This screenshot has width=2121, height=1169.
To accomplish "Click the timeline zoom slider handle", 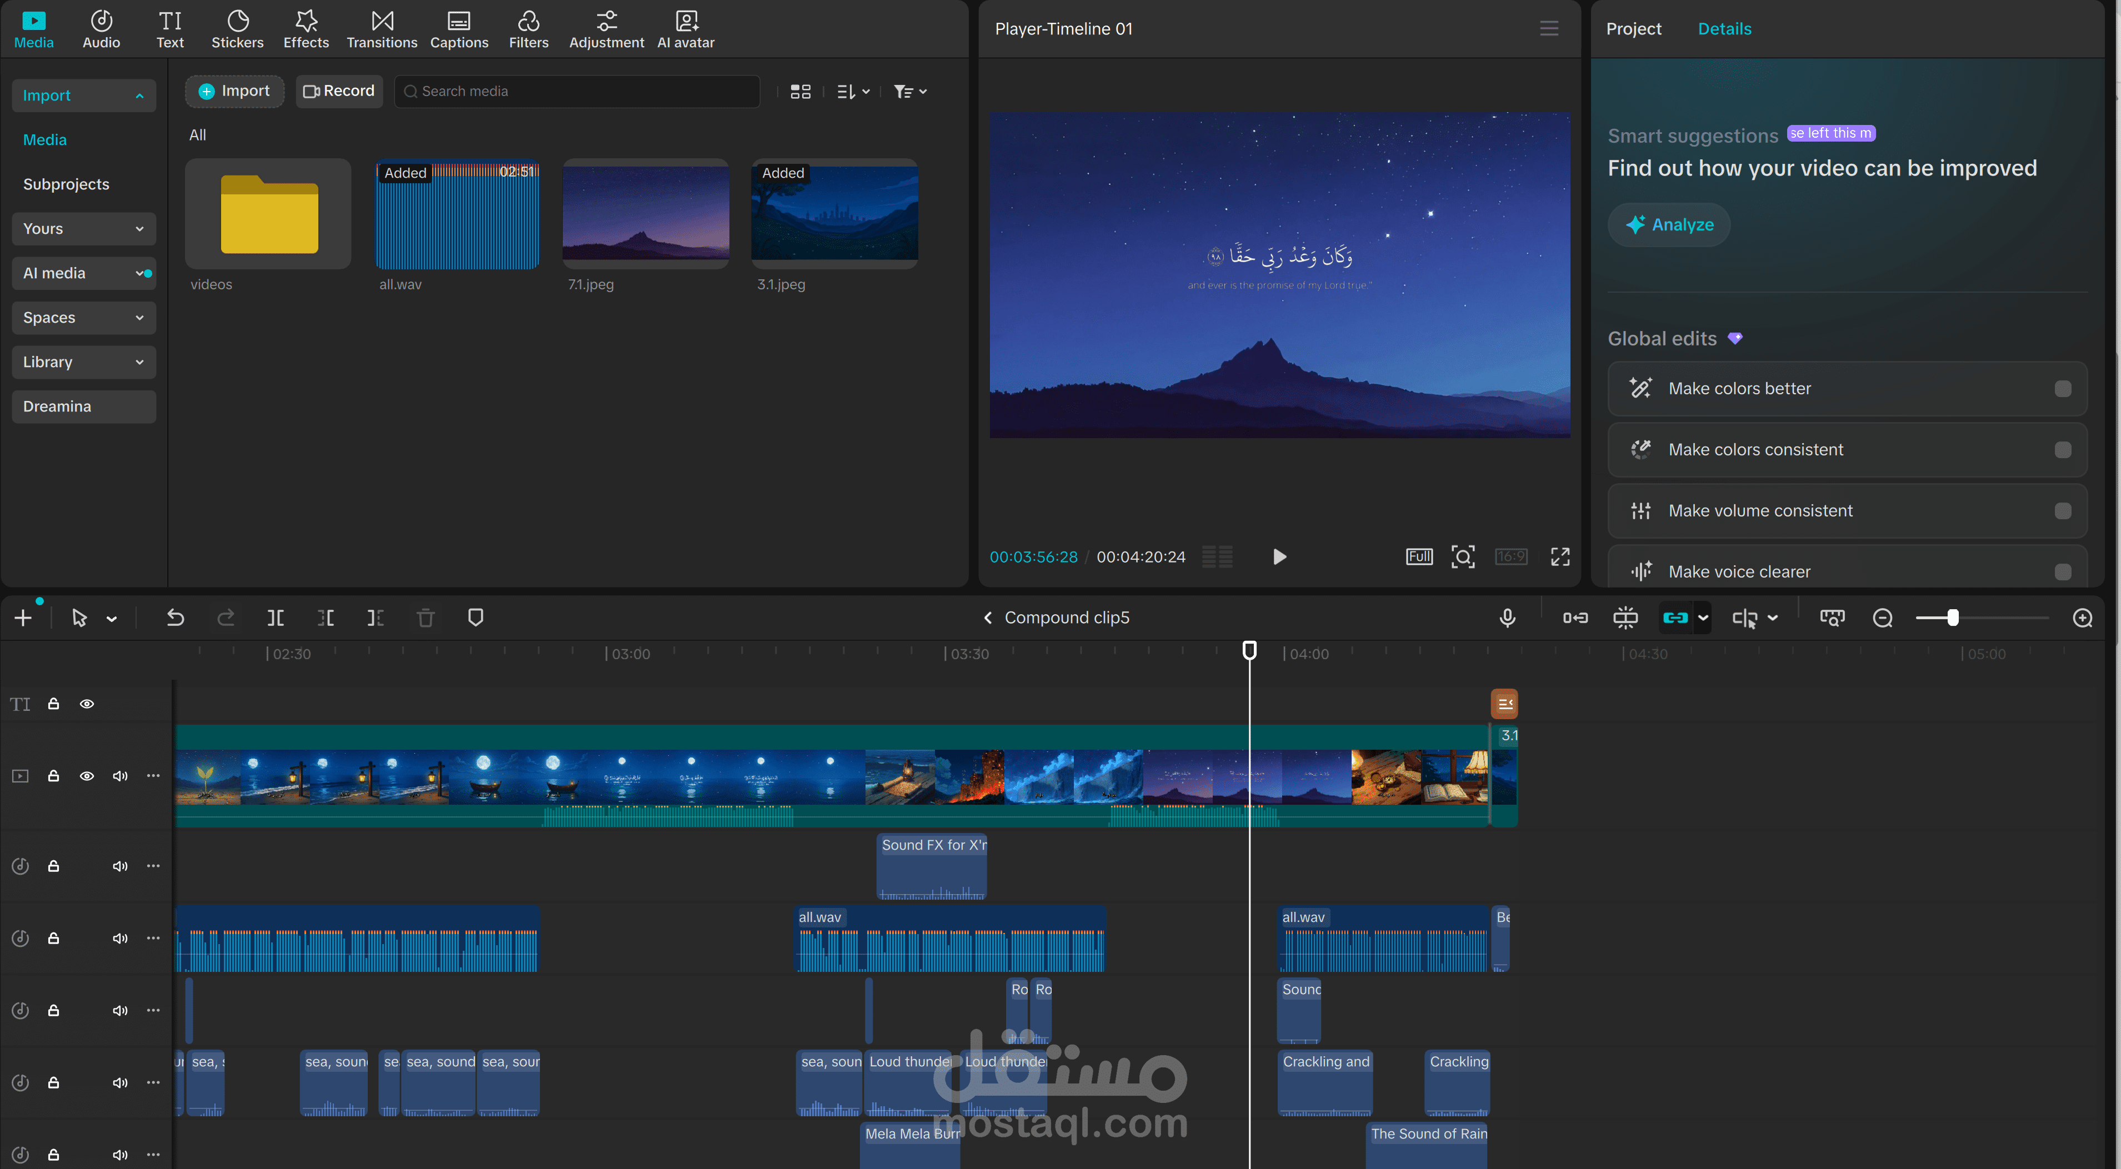I will [1952, 618].
